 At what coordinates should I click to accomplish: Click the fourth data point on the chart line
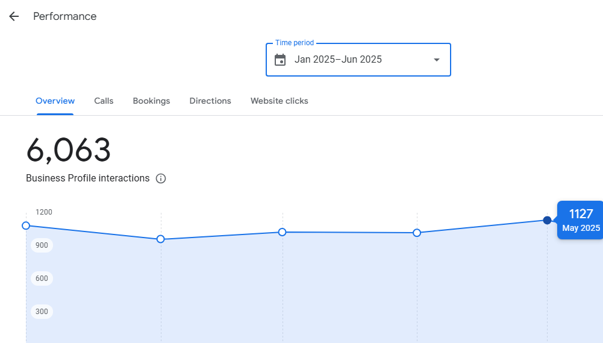(x=417, y=233)
